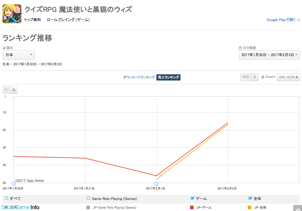Click the scroll-to-top arrow button
Screen dimensions: 302x211
[x=298, y=208]
